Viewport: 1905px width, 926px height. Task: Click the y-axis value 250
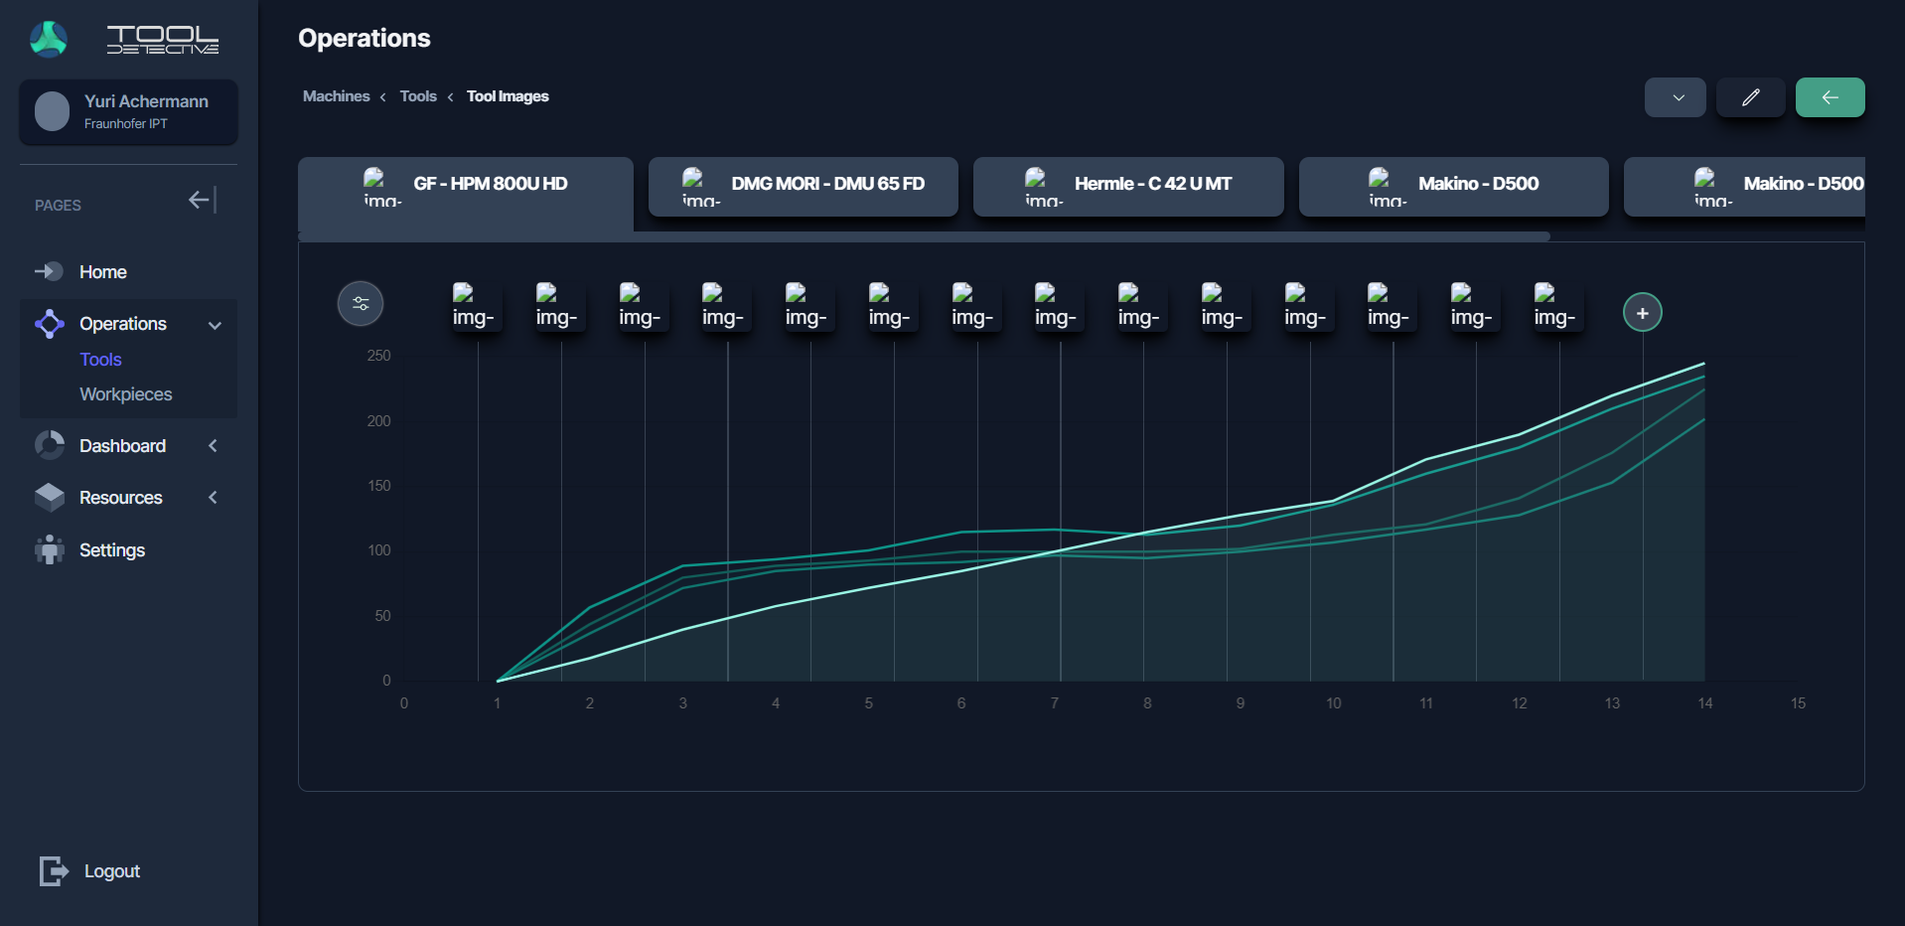pyautogui.click(x=379, y=356)
